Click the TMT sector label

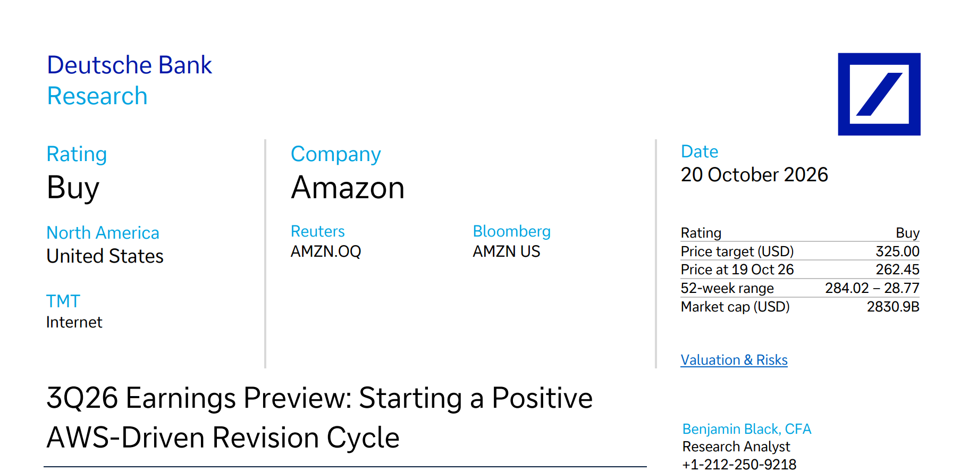click(63, 301)
